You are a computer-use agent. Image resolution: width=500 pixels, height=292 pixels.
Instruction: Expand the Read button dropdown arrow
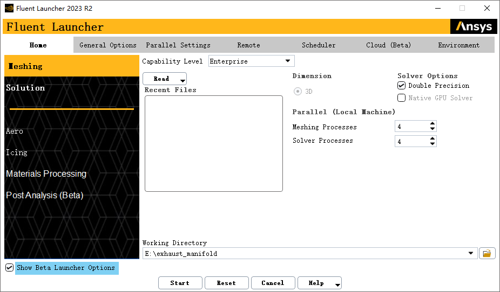(x=183, y=81)
